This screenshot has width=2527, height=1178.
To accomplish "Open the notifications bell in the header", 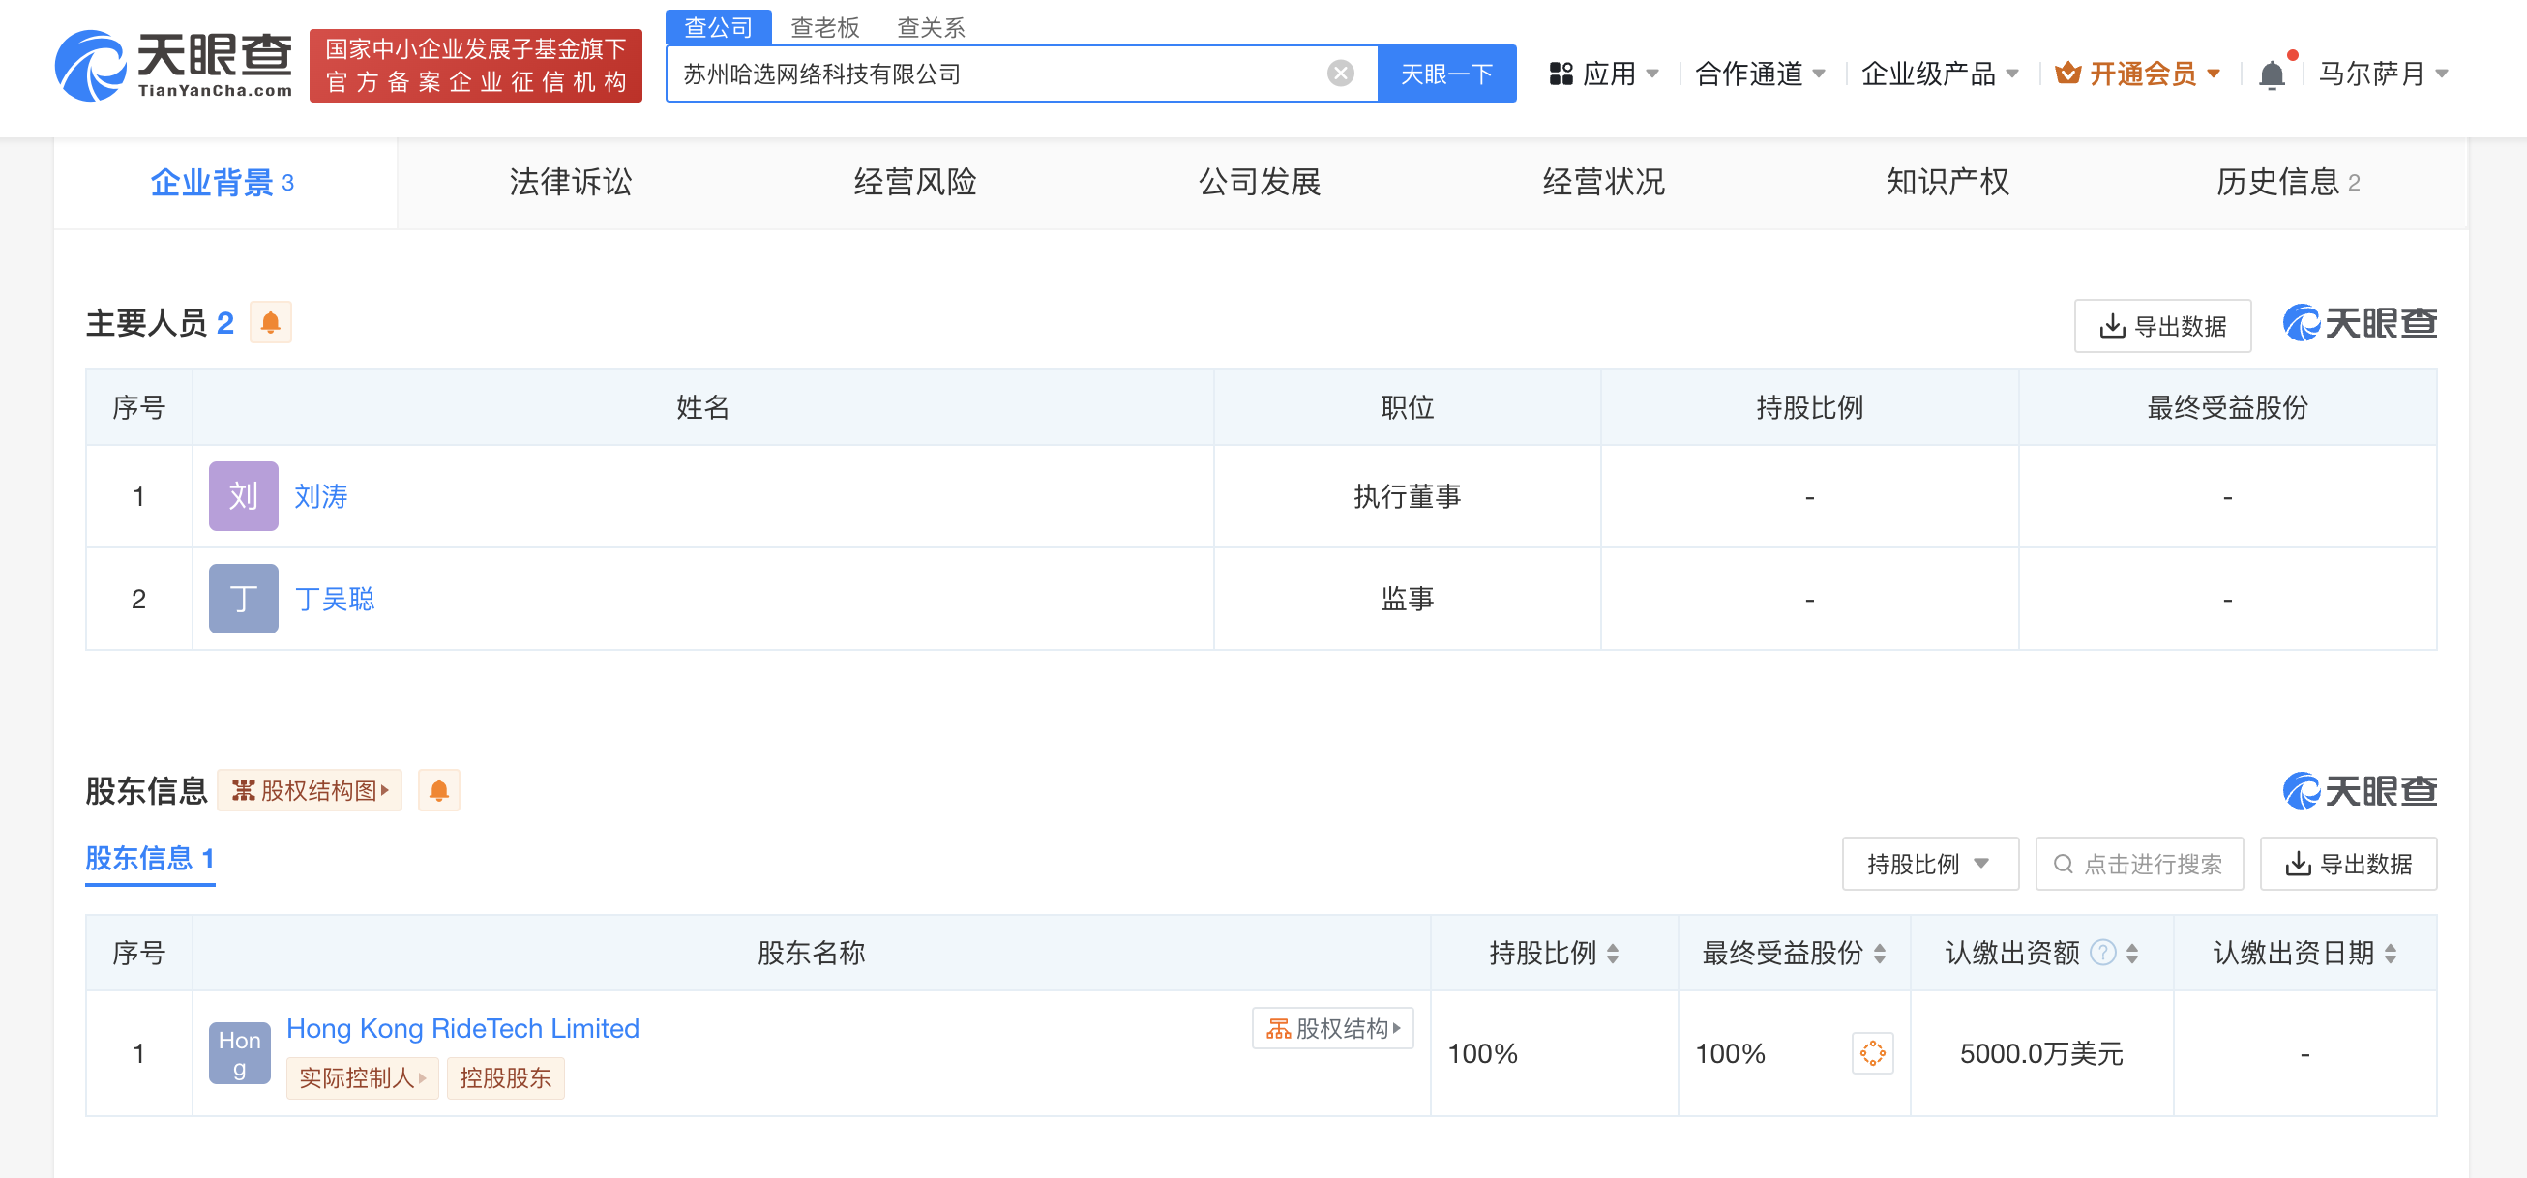I will coord(2271,74).
